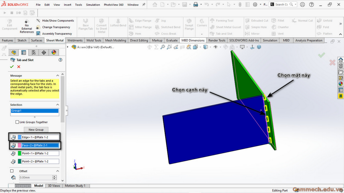Click the green swatch beside Point<1>
Viewport: 344px width, 193px height.
point(19,153)
